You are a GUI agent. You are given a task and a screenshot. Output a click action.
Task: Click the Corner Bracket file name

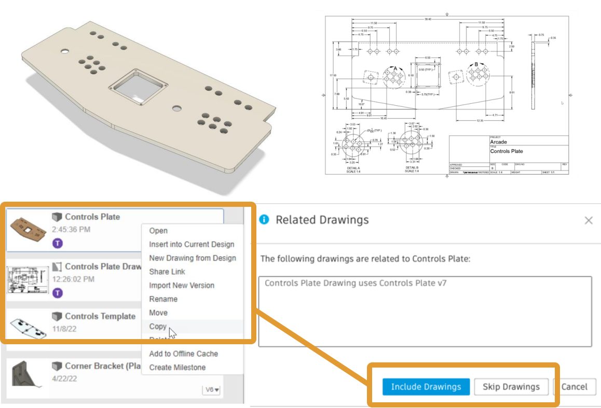[x=103, y=366]
